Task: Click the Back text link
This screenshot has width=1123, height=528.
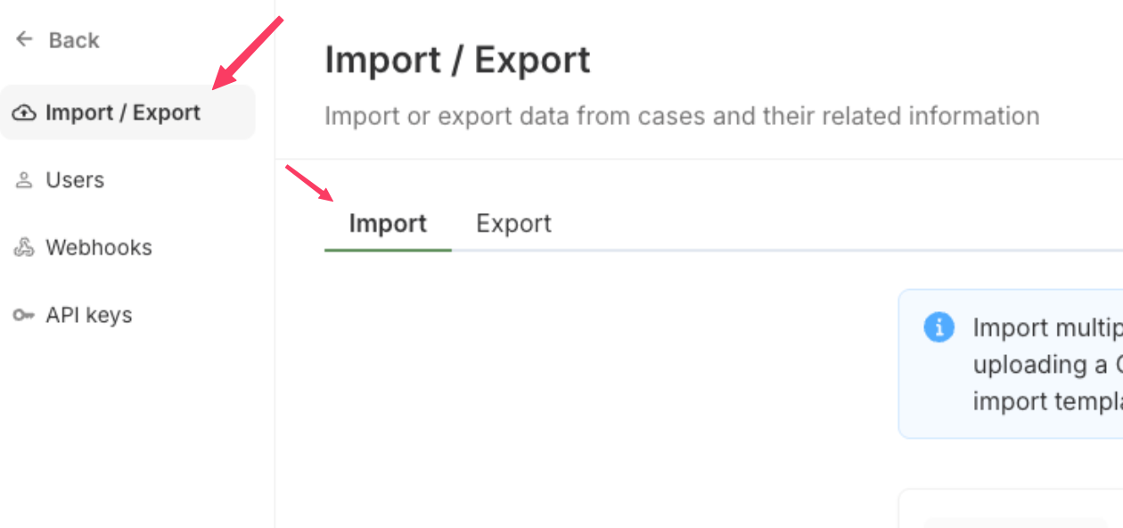Action: 74,40
